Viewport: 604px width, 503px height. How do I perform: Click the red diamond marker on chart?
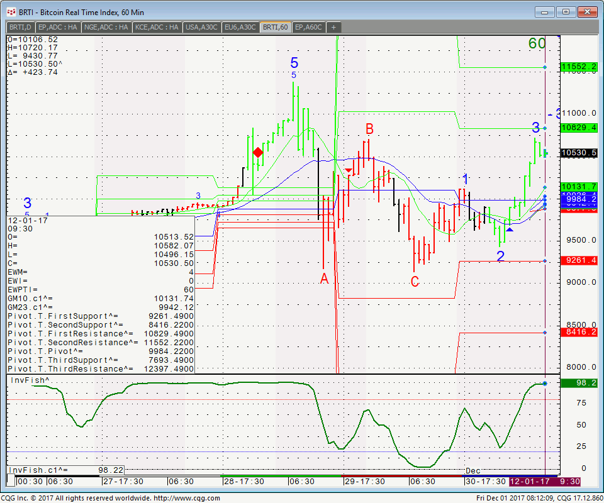[x=258, y=153]
